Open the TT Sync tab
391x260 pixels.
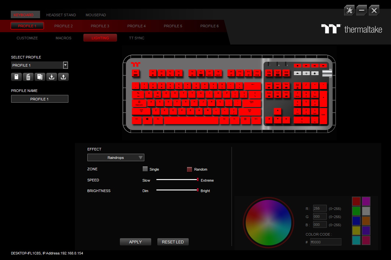click(x=137, y=38)
